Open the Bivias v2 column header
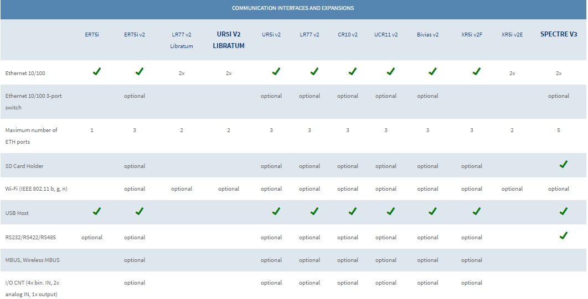The width and height of the screenshot is (588, 299). coord(427,34)
